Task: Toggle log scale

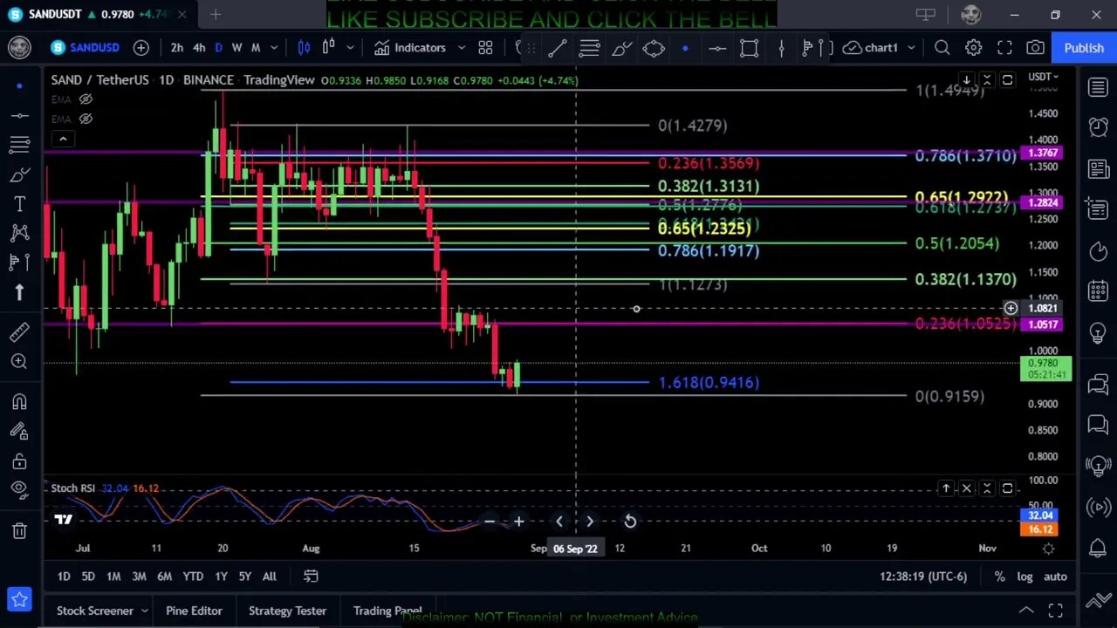Action: click(1024, 577)
